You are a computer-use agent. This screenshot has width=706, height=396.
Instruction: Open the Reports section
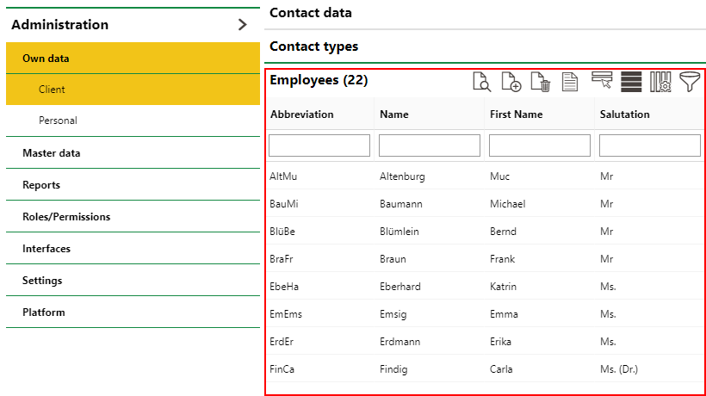[x=133, y=185]
